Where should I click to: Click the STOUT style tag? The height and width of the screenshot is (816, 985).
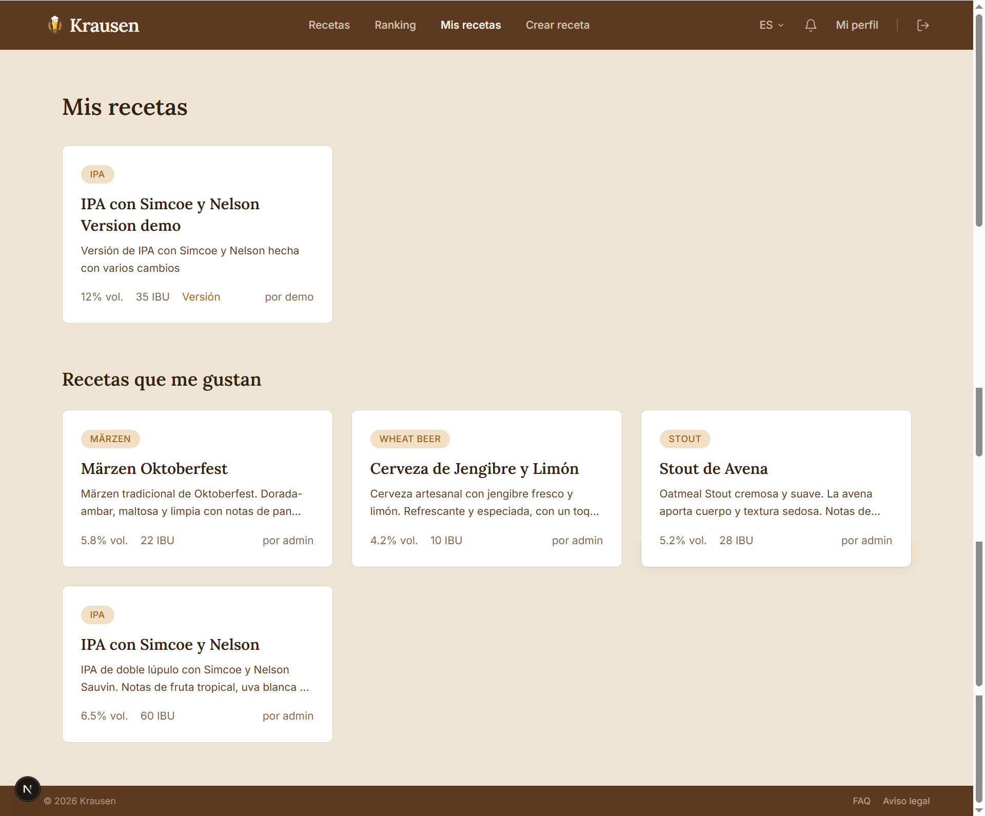tap(684, 439)
